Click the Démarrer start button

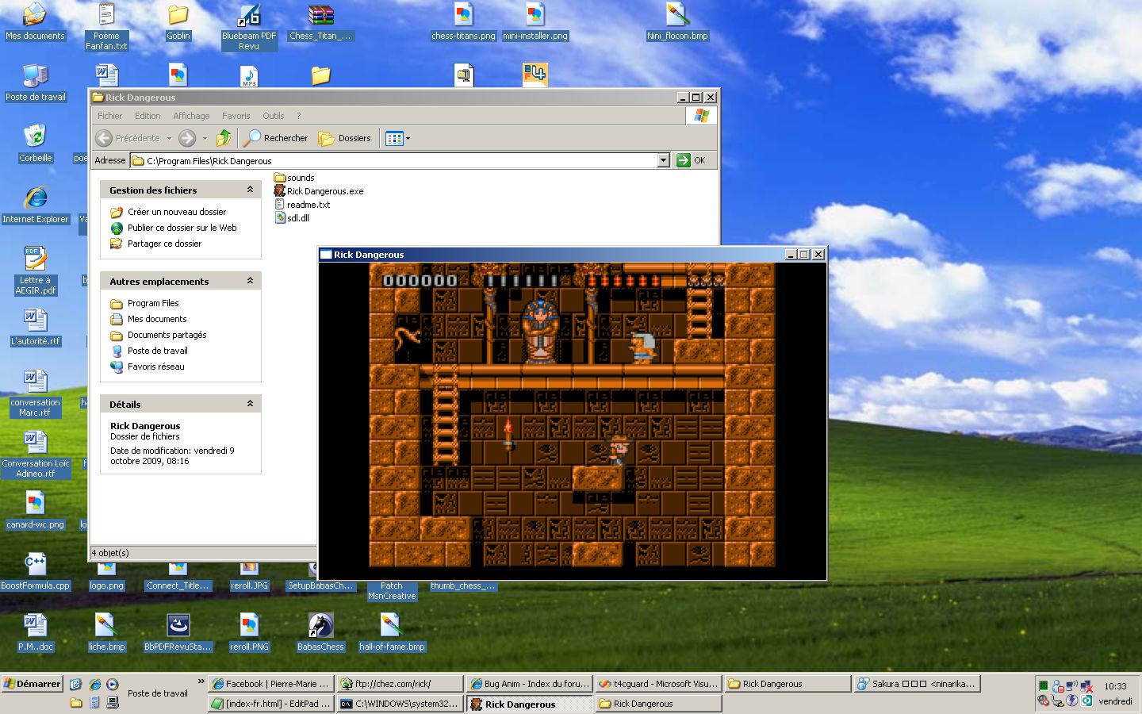[x=32, y=684]
